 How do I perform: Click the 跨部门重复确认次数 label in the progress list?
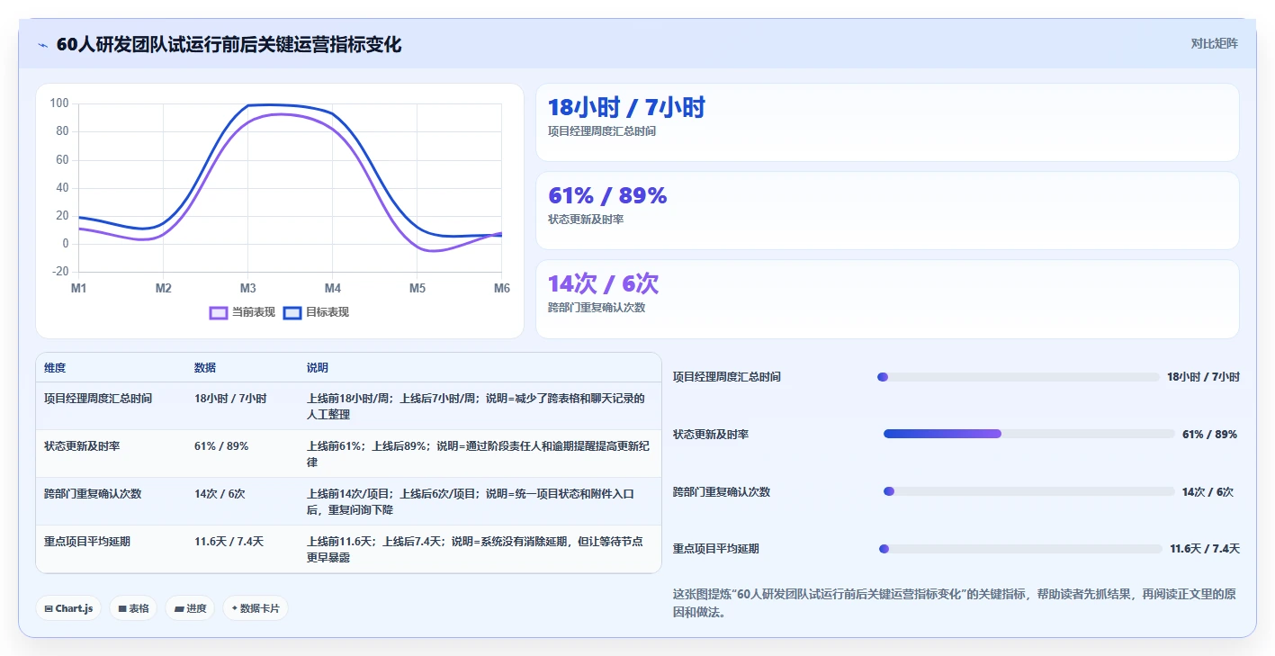(x=722, y=492)
